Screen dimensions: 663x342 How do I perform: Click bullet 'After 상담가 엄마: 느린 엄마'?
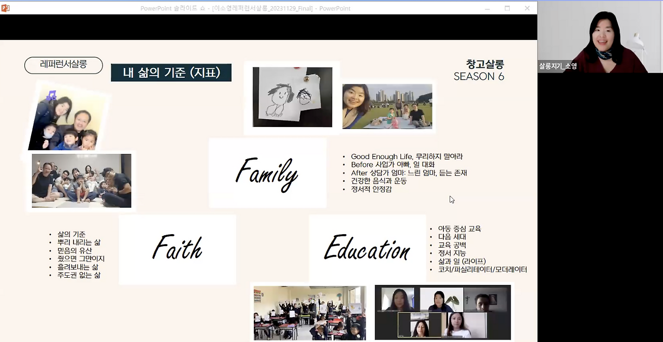tap(409, 173)
